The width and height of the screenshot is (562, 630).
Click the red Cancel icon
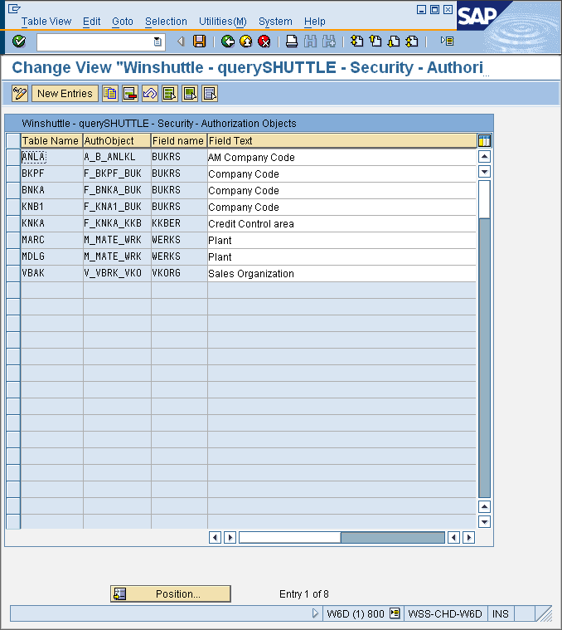point(264,42)
